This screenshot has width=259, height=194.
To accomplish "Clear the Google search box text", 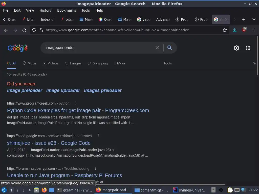I will pyautogui.click(x=157, y=48).
